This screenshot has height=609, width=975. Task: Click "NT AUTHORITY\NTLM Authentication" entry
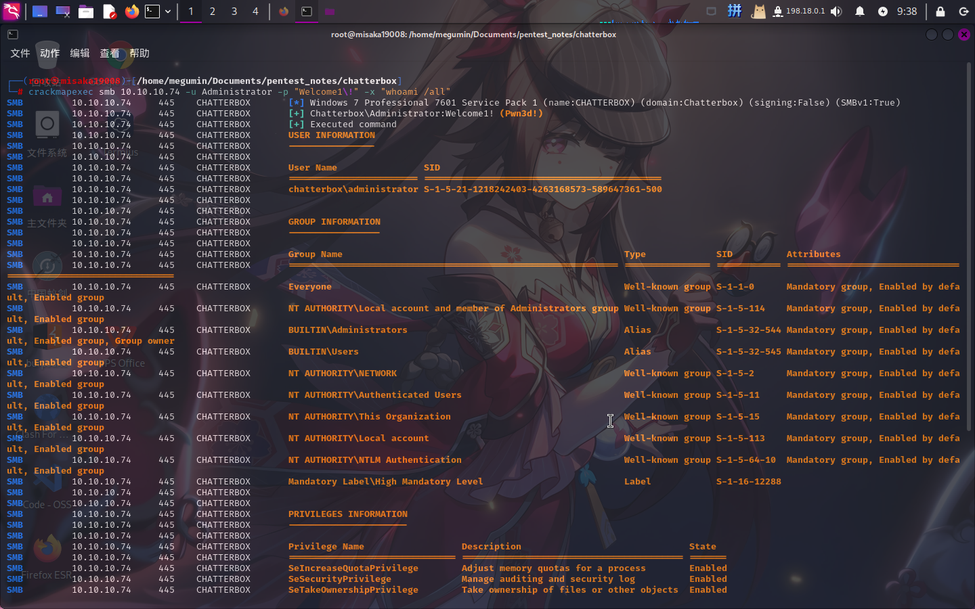(x=375, y=460)
